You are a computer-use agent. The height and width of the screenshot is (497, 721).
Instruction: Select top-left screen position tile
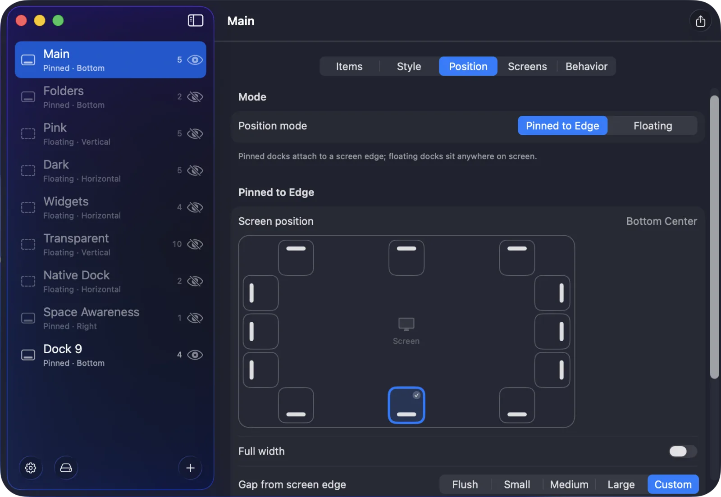(x=296, y=258)
